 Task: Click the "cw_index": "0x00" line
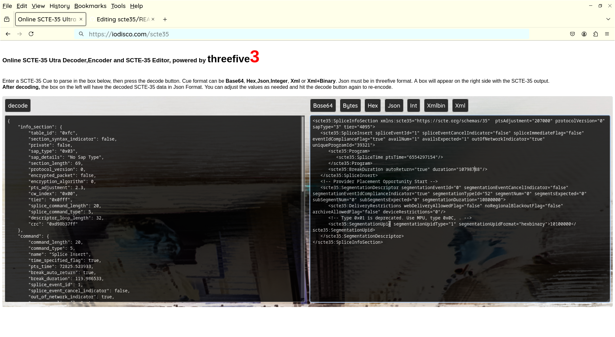coord(53,194)
